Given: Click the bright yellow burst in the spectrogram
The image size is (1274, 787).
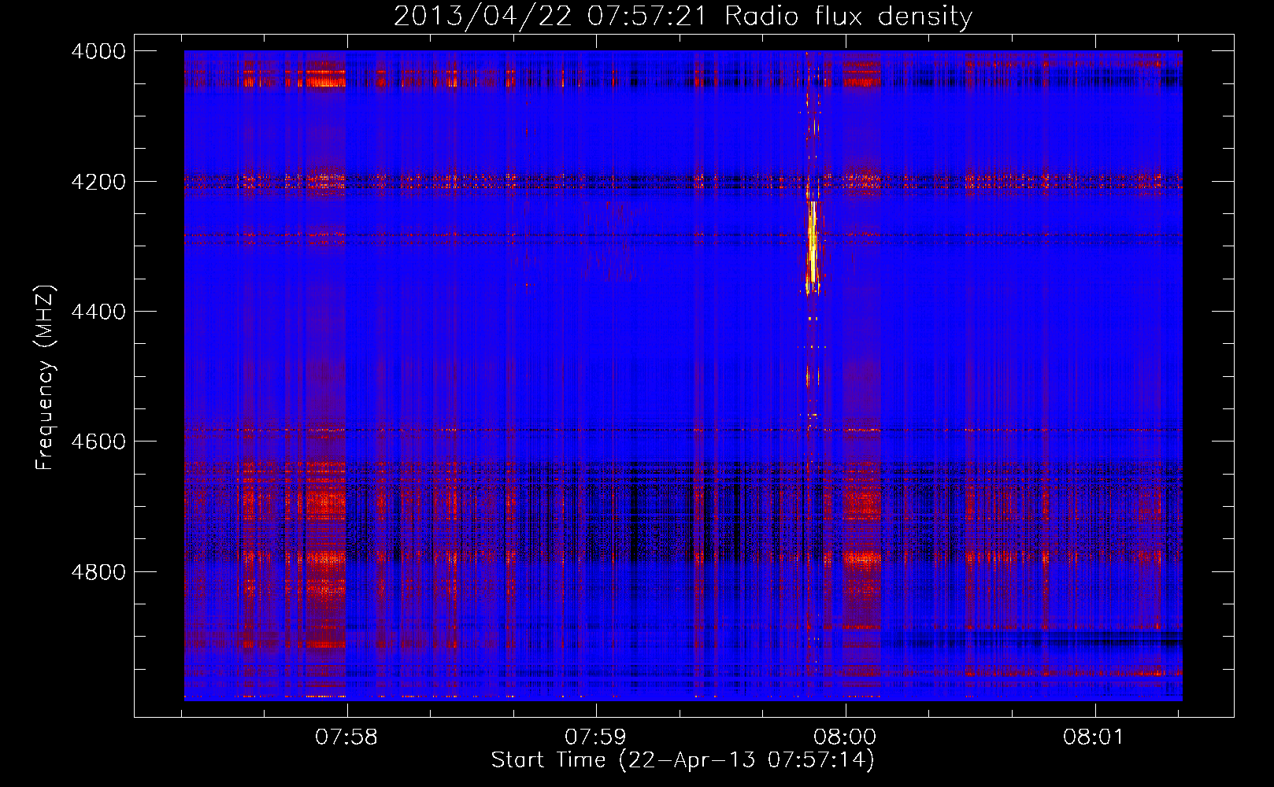Looking at the screenshot, I should point(813,244).
